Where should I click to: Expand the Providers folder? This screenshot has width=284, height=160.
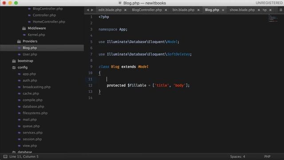(x=30, y=41)
